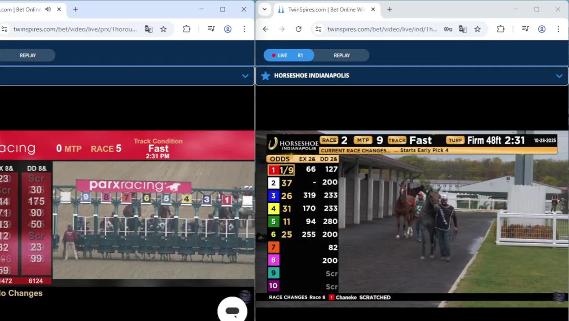
Task: Open the extensions menu in the right window
Action: [x=500, y=29]
